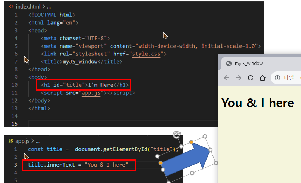Viewport: 301px width, 183px height.
Task: Click the title.innerText assignment line
Action: pyautogui.click(x=78, y=165)
